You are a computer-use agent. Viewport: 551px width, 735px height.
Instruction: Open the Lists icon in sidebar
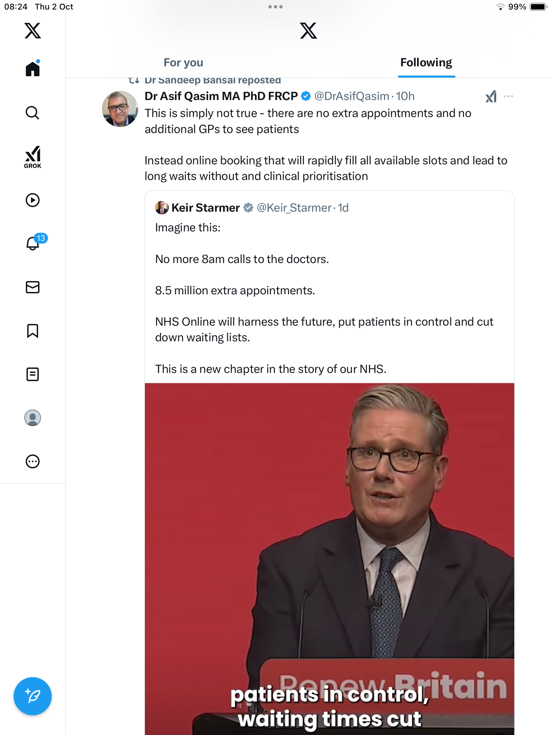coord(33,374)
